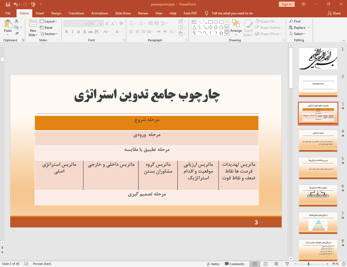Screen dimensions: 347x267
Task: Open Notes pane from status bar
Action: [x=213, y=264]
